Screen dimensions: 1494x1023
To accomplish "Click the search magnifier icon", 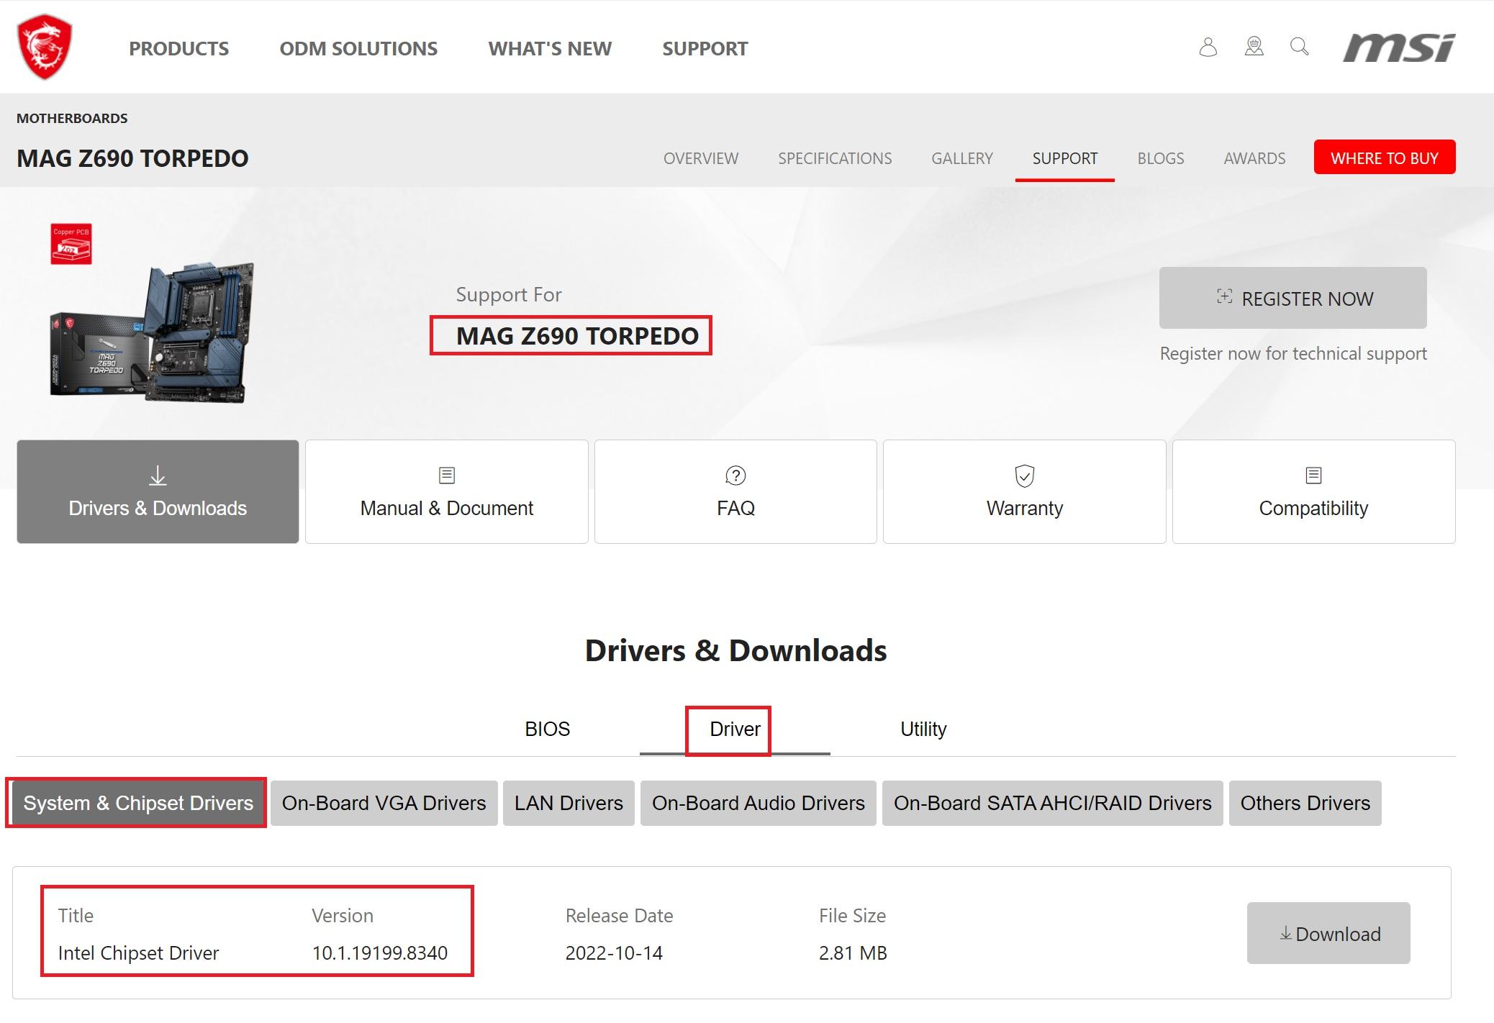I will pyautogui.click(x=1300, y=47).
